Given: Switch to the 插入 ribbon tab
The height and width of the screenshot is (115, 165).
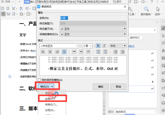Looking at the screenshot, I should [33, 2].
